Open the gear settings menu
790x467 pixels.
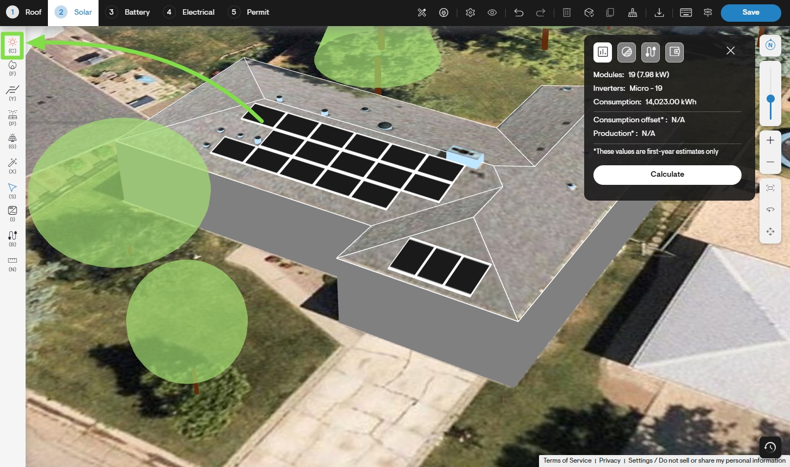click(x=470, y=13)
